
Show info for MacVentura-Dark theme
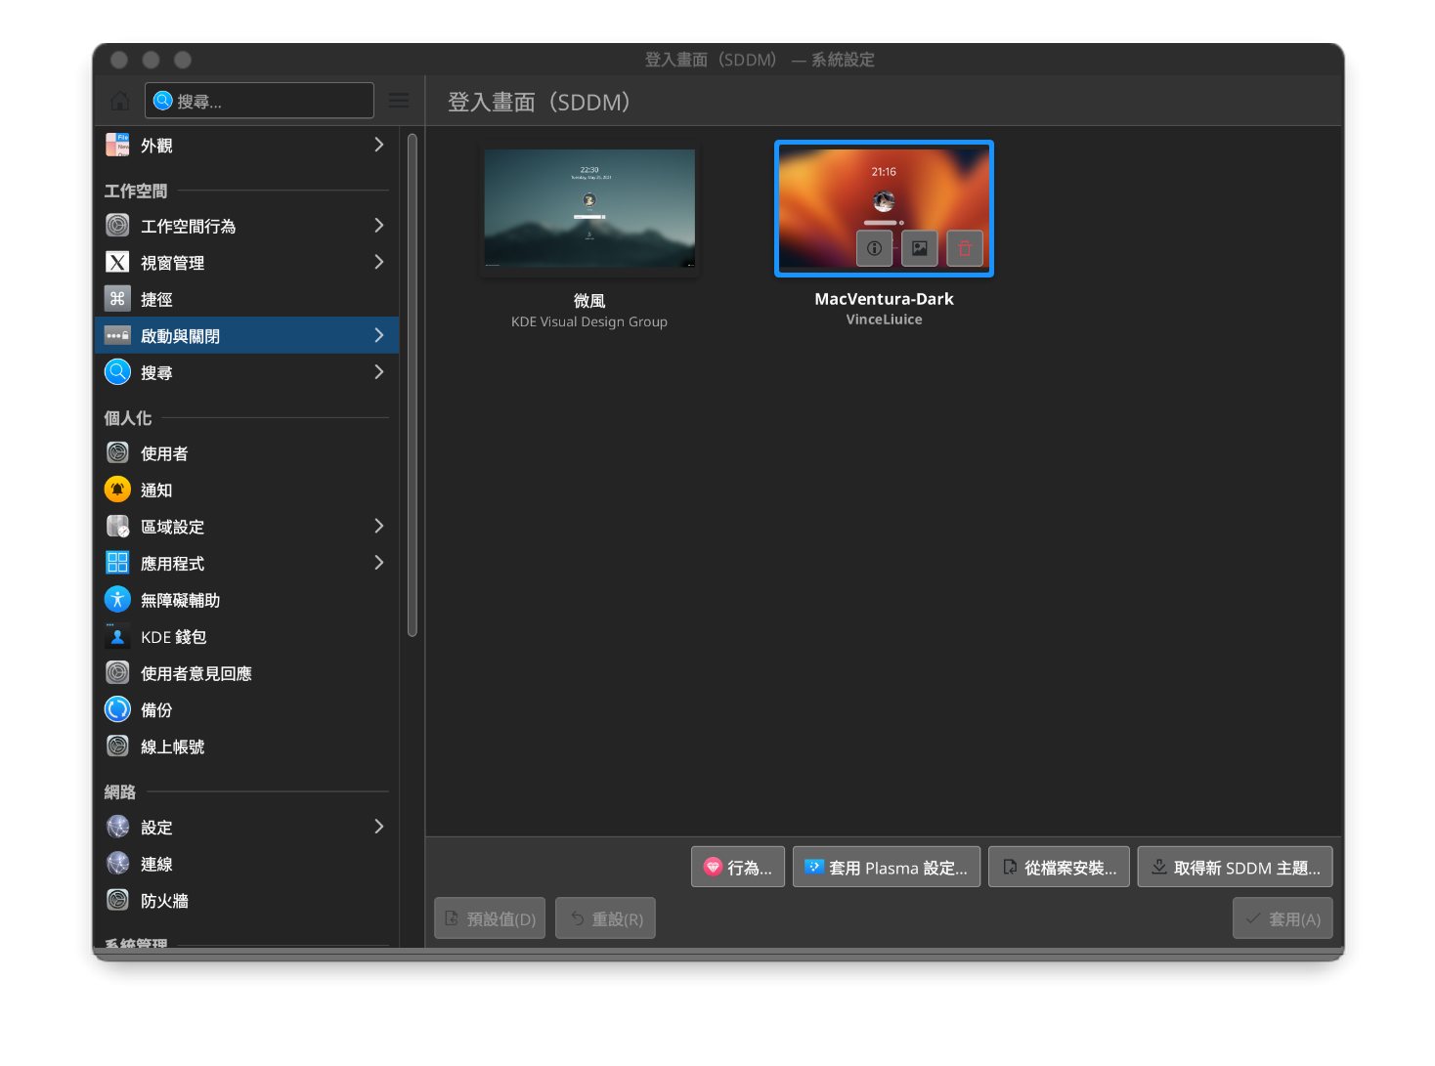click(x=875, y=248)
